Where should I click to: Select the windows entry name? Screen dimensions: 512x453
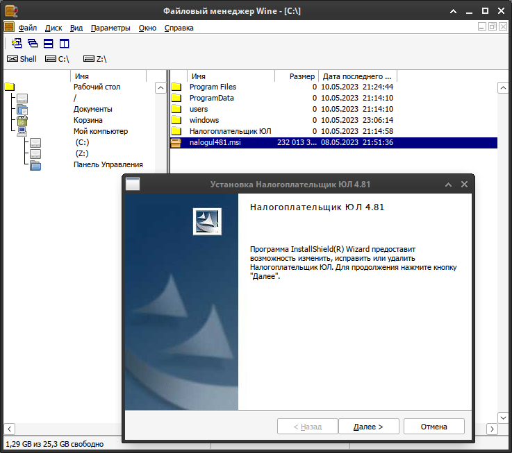point(204,120)
